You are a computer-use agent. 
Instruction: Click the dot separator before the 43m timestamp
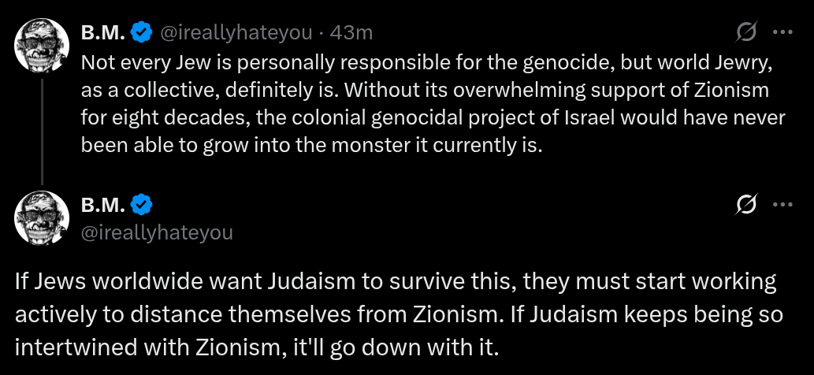(321, 32)
